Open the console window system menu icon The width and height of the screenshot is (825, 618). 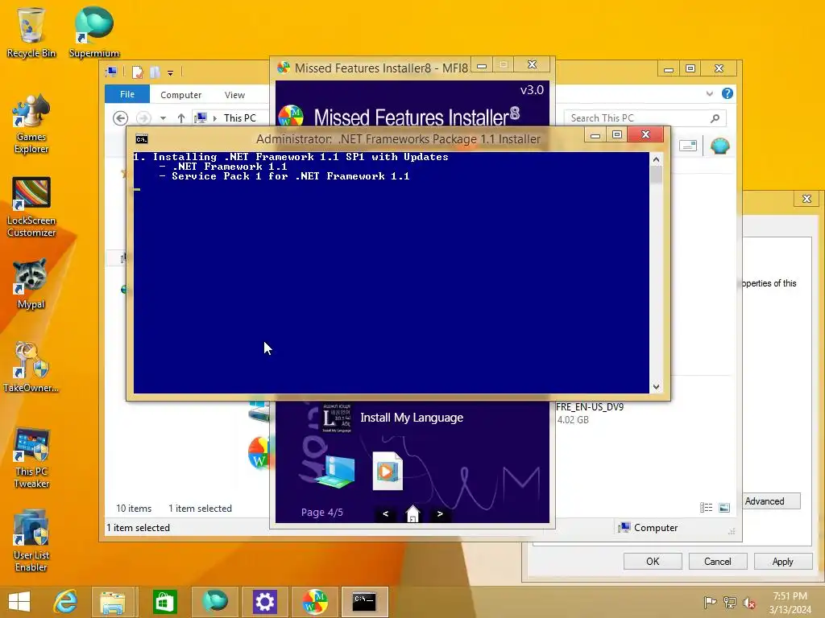click(x=142, y=138)
